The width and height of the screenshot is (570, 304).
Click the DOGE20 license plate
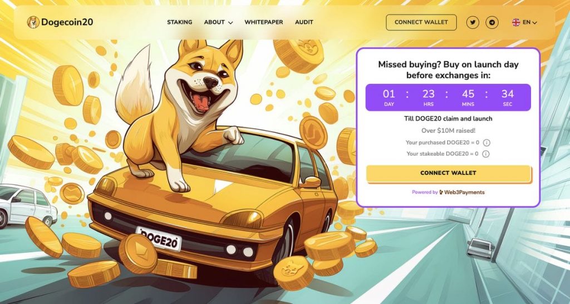click(x=159, y=238)
